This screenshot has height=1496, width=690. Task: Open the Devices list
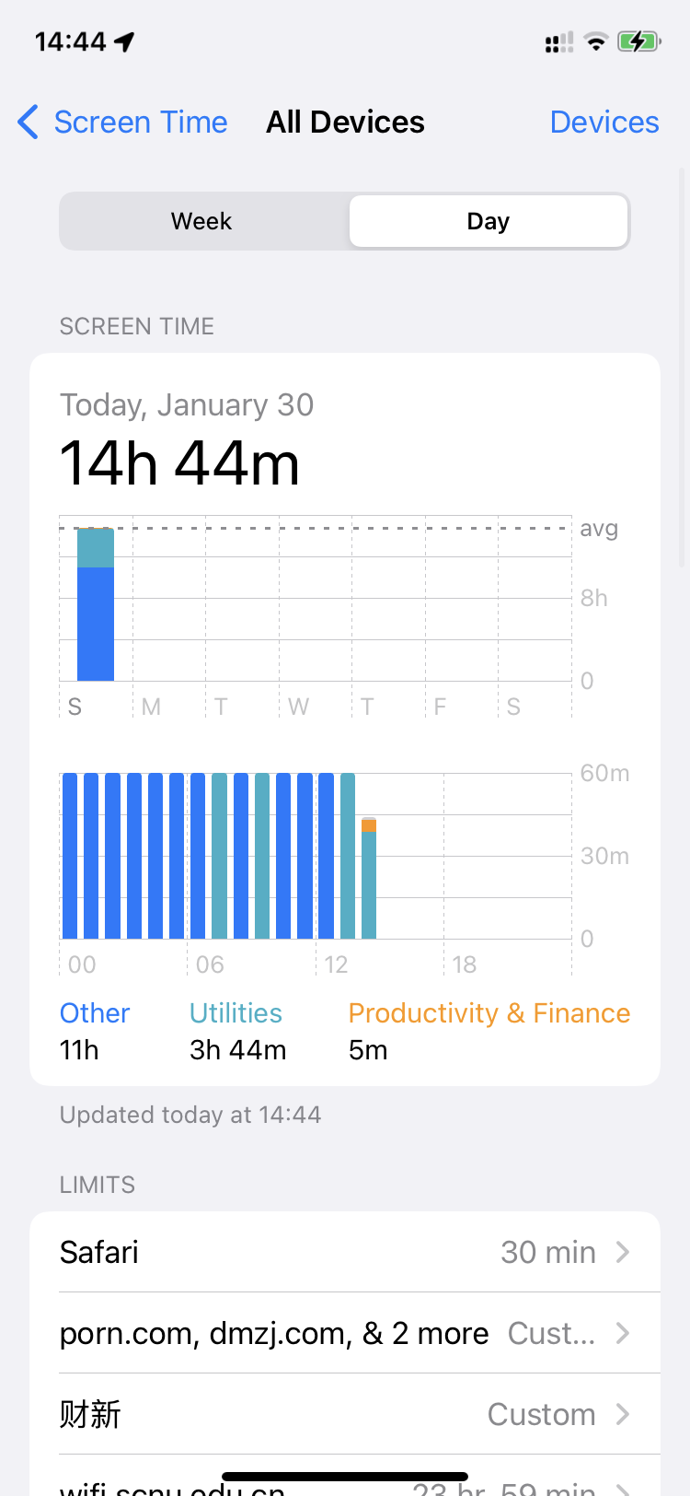tap(604, 122)
